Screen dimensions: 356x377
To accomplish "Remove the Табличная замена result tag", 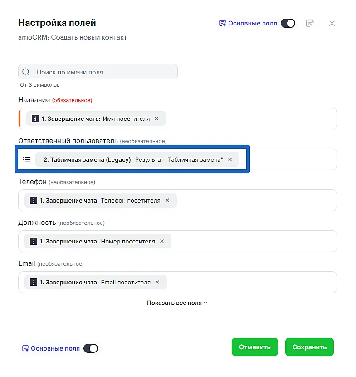I will 230,159.
